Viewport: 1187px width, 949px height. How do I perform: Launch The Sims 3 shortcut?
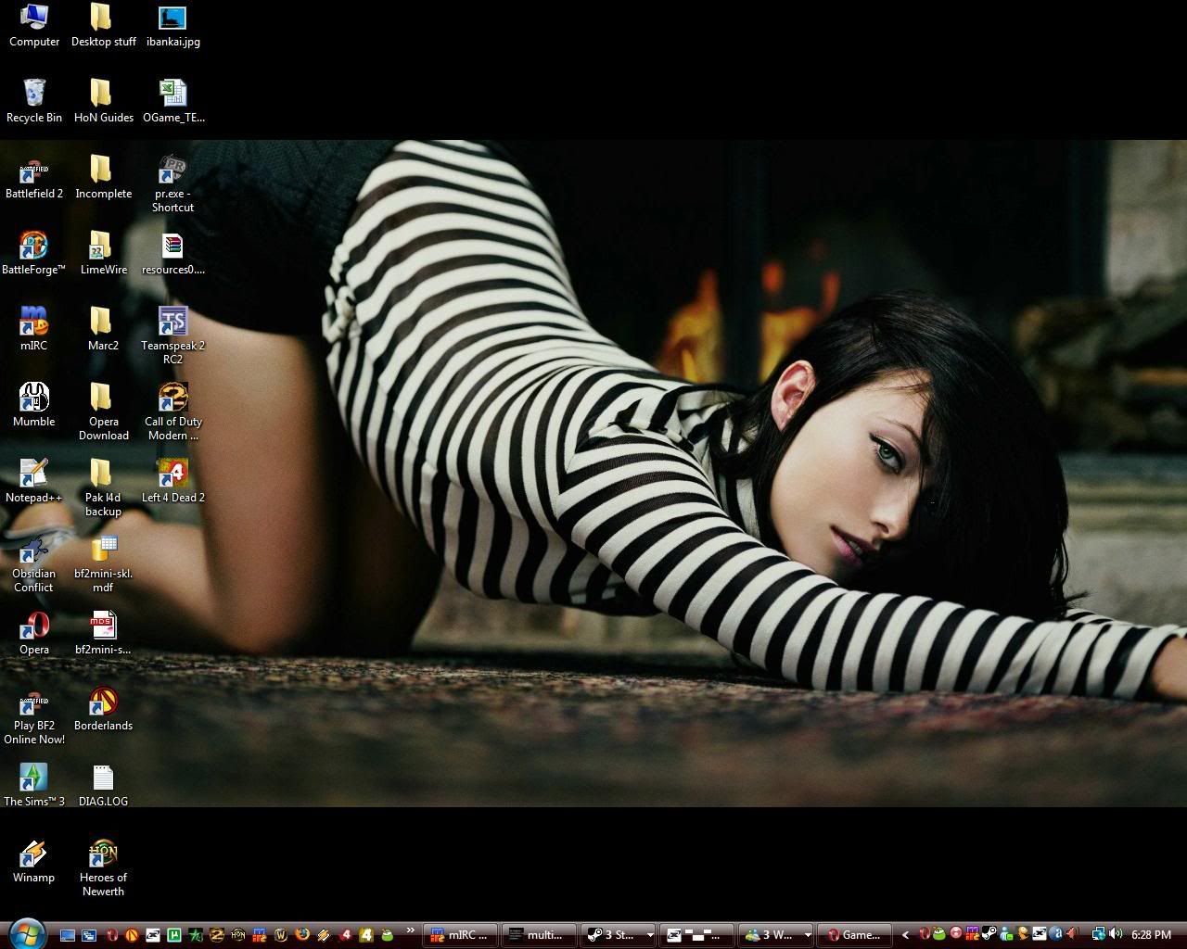[x=34, y=785]
